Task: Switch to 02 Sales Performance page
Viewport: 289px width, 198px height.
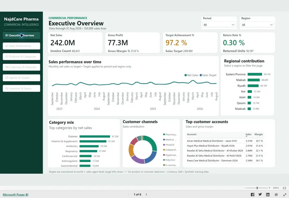Action: point(22,46)
